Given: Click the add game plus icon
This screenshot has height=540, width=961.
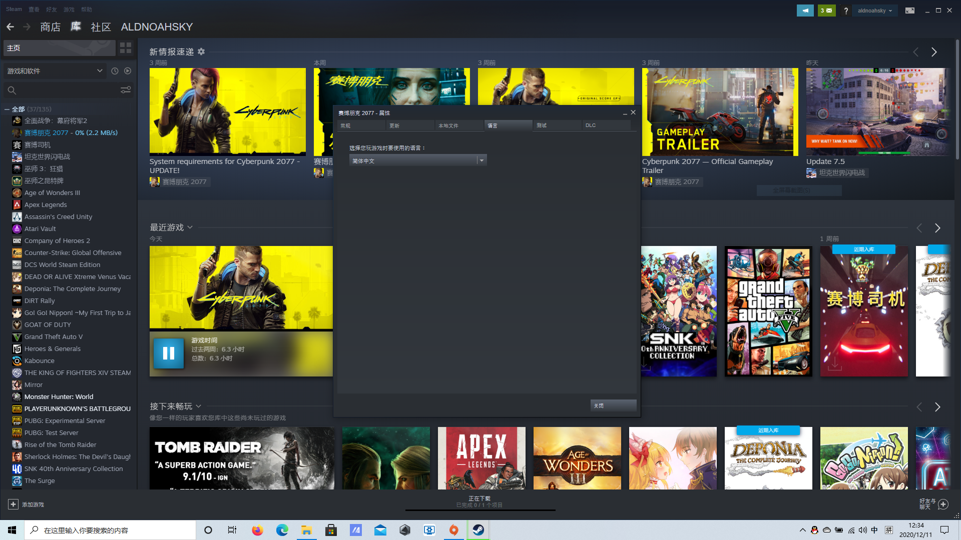Looking at the screenshot, I should click(x=14, y=504).
